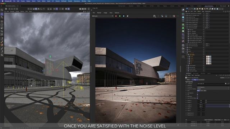Click the pink field icon in palette
The width and height of the screenshot is (230, 129).
(183, 41)
